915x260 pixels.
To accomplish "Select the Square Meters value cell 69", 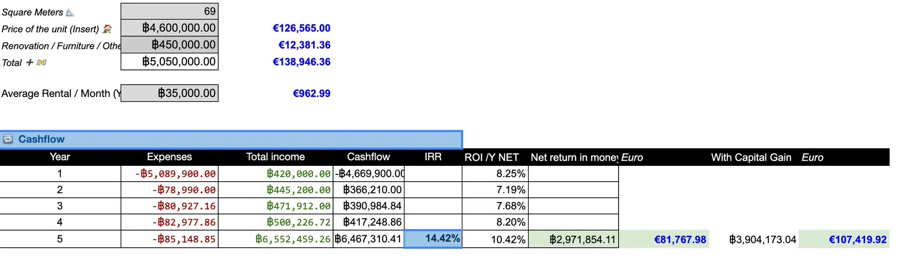I will point(169,11).
